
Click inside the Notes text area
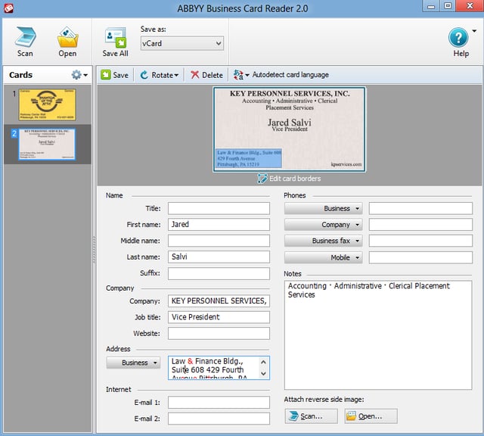(x=378, y=335)
